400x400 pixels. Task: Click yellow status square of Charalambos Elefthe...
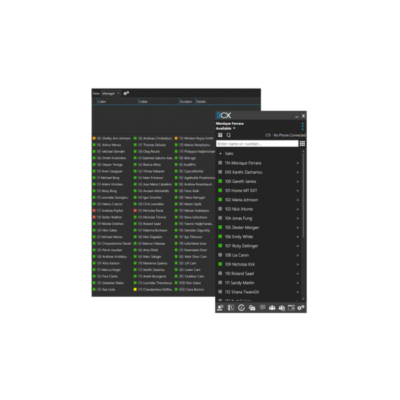click(135, 289)
